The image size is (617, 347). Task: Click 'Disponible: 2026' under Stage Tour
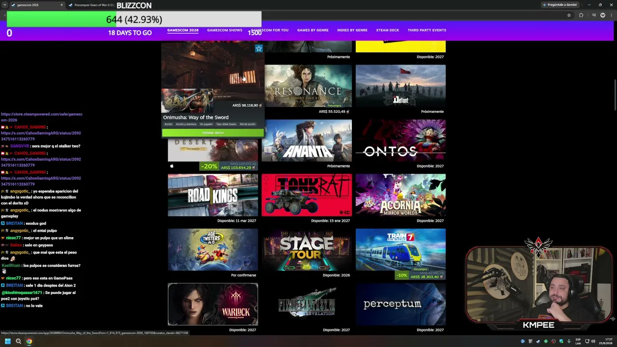click(x=336, y=275)
